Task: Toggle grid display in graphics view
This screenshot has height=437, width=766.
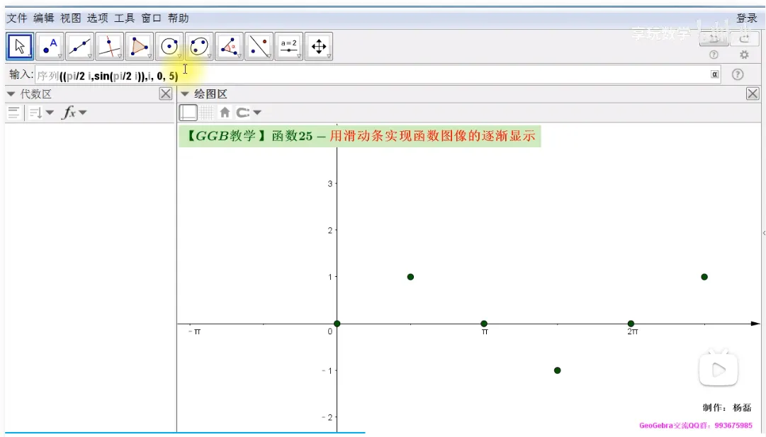Action: click(206, 112)
